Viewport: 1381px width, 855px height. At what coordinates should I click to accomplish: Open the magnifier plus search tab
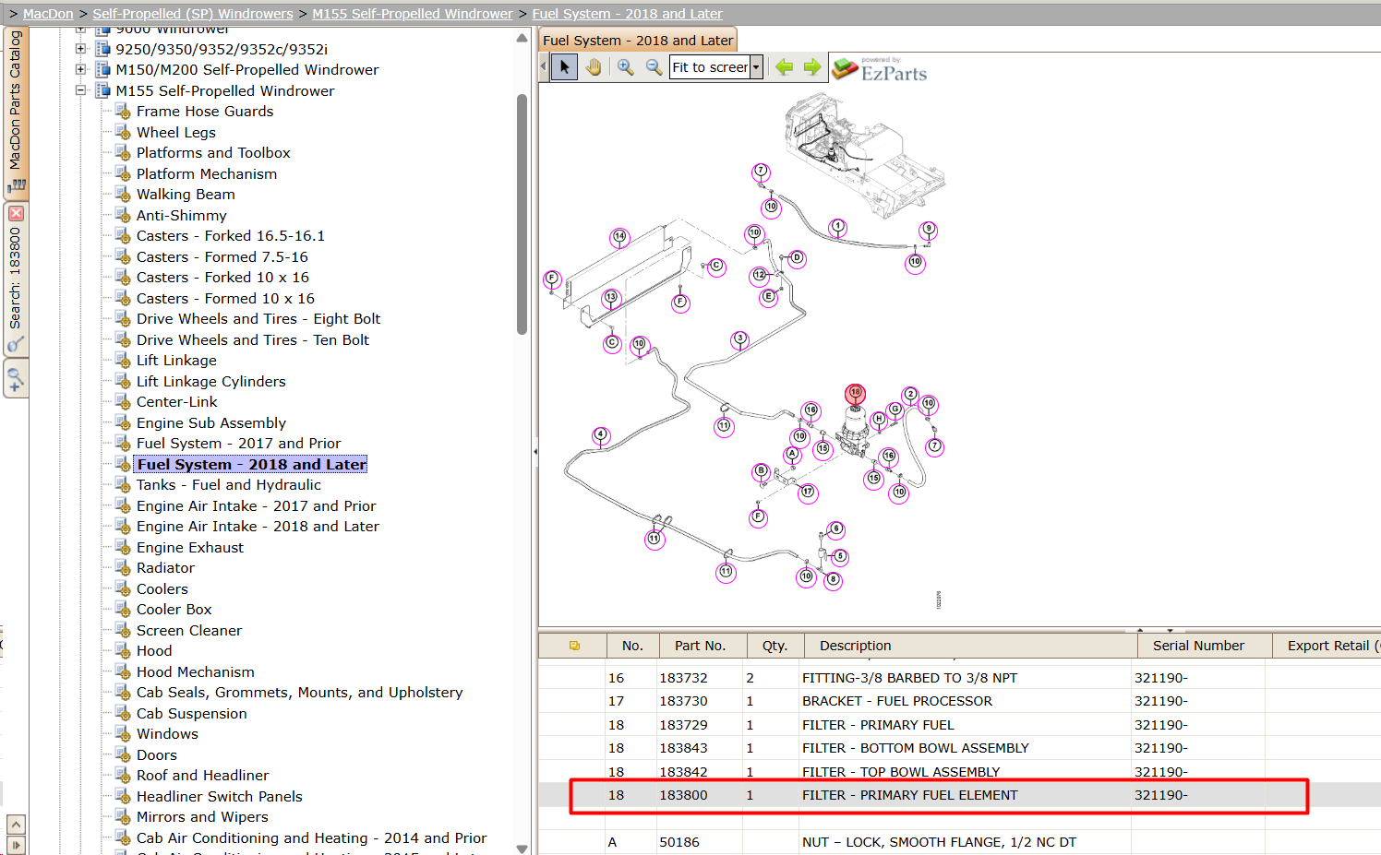[16, 377]
